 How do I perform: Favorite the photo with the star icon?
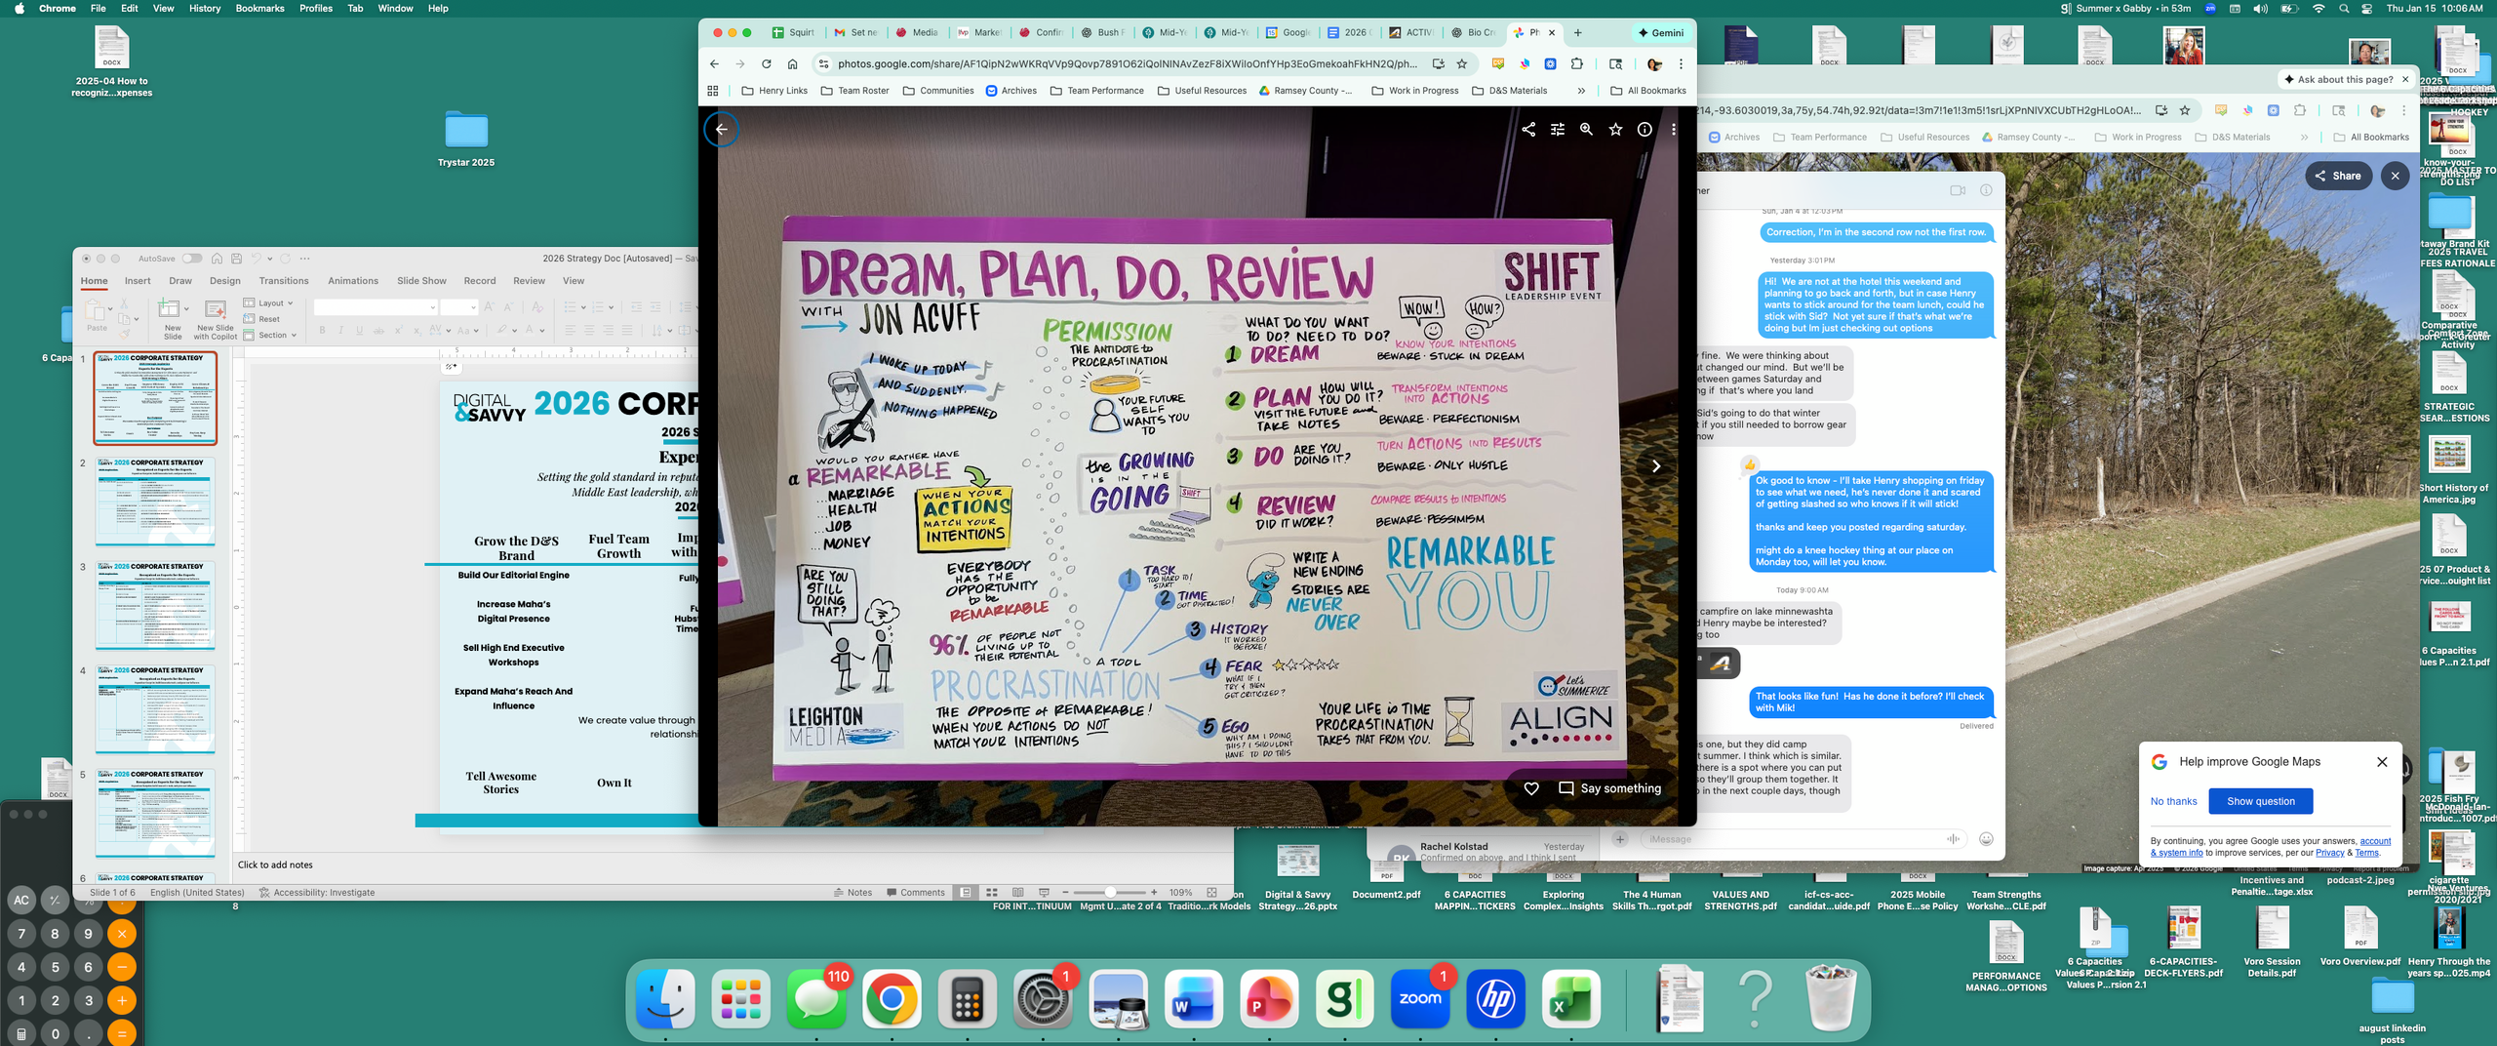click(x=1615, y=130)
